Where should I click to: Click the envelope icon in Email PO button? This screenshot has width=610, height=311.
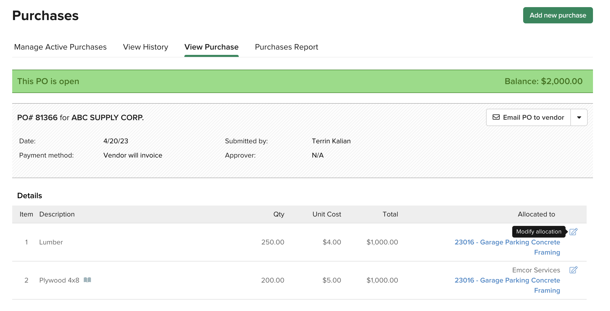click(496, 117)
